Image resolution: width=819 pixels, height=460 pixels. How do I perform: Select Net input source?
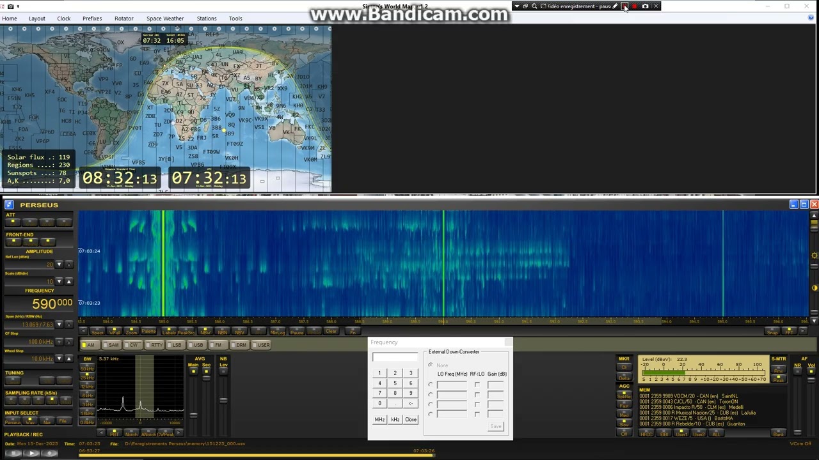pos(47,421)
